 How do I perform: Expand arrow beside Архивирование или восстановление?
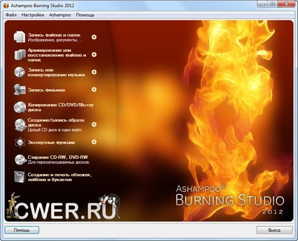(94, 55)
